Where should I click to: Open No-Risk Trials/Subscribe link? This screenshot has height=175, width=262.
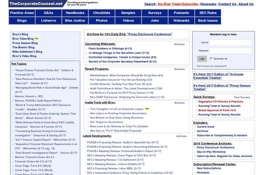click(178, 4)
